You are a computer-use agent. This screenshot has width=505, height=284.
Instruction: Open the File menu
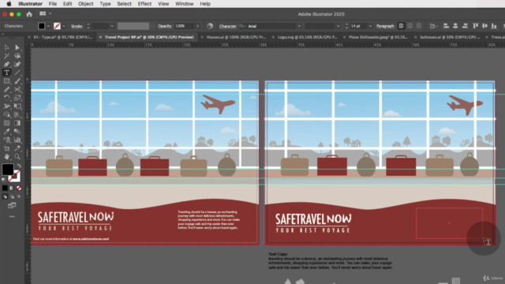pos(53,4)
